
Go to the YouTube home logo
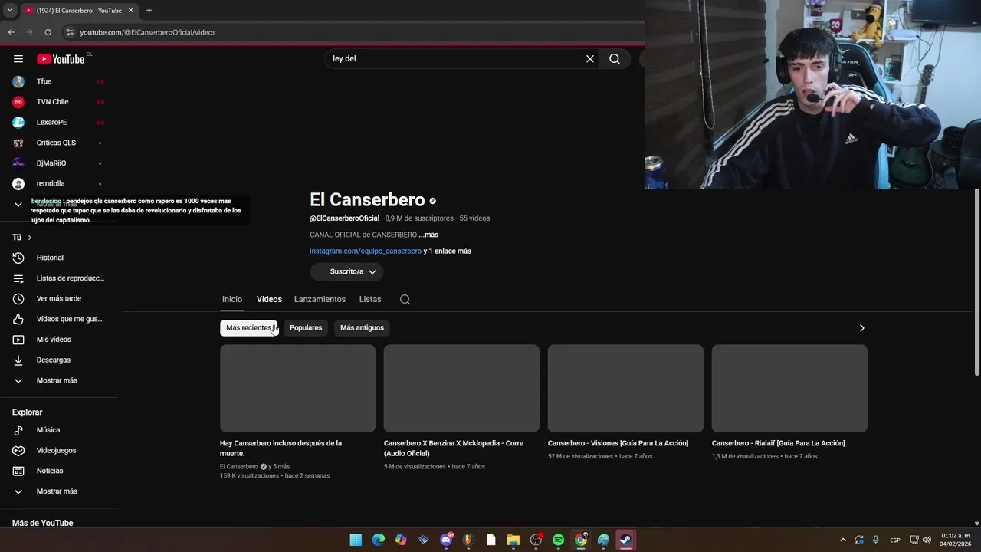tap(61, 59)
